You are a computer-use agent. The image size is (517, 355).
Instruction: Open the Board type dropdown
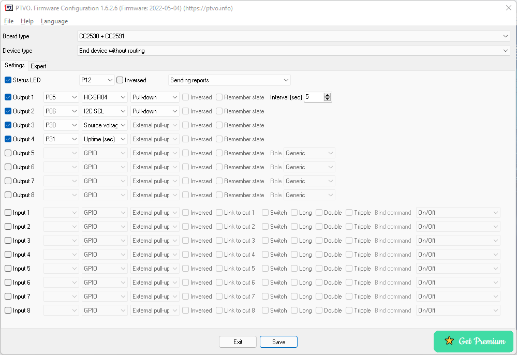coord(505,36)
